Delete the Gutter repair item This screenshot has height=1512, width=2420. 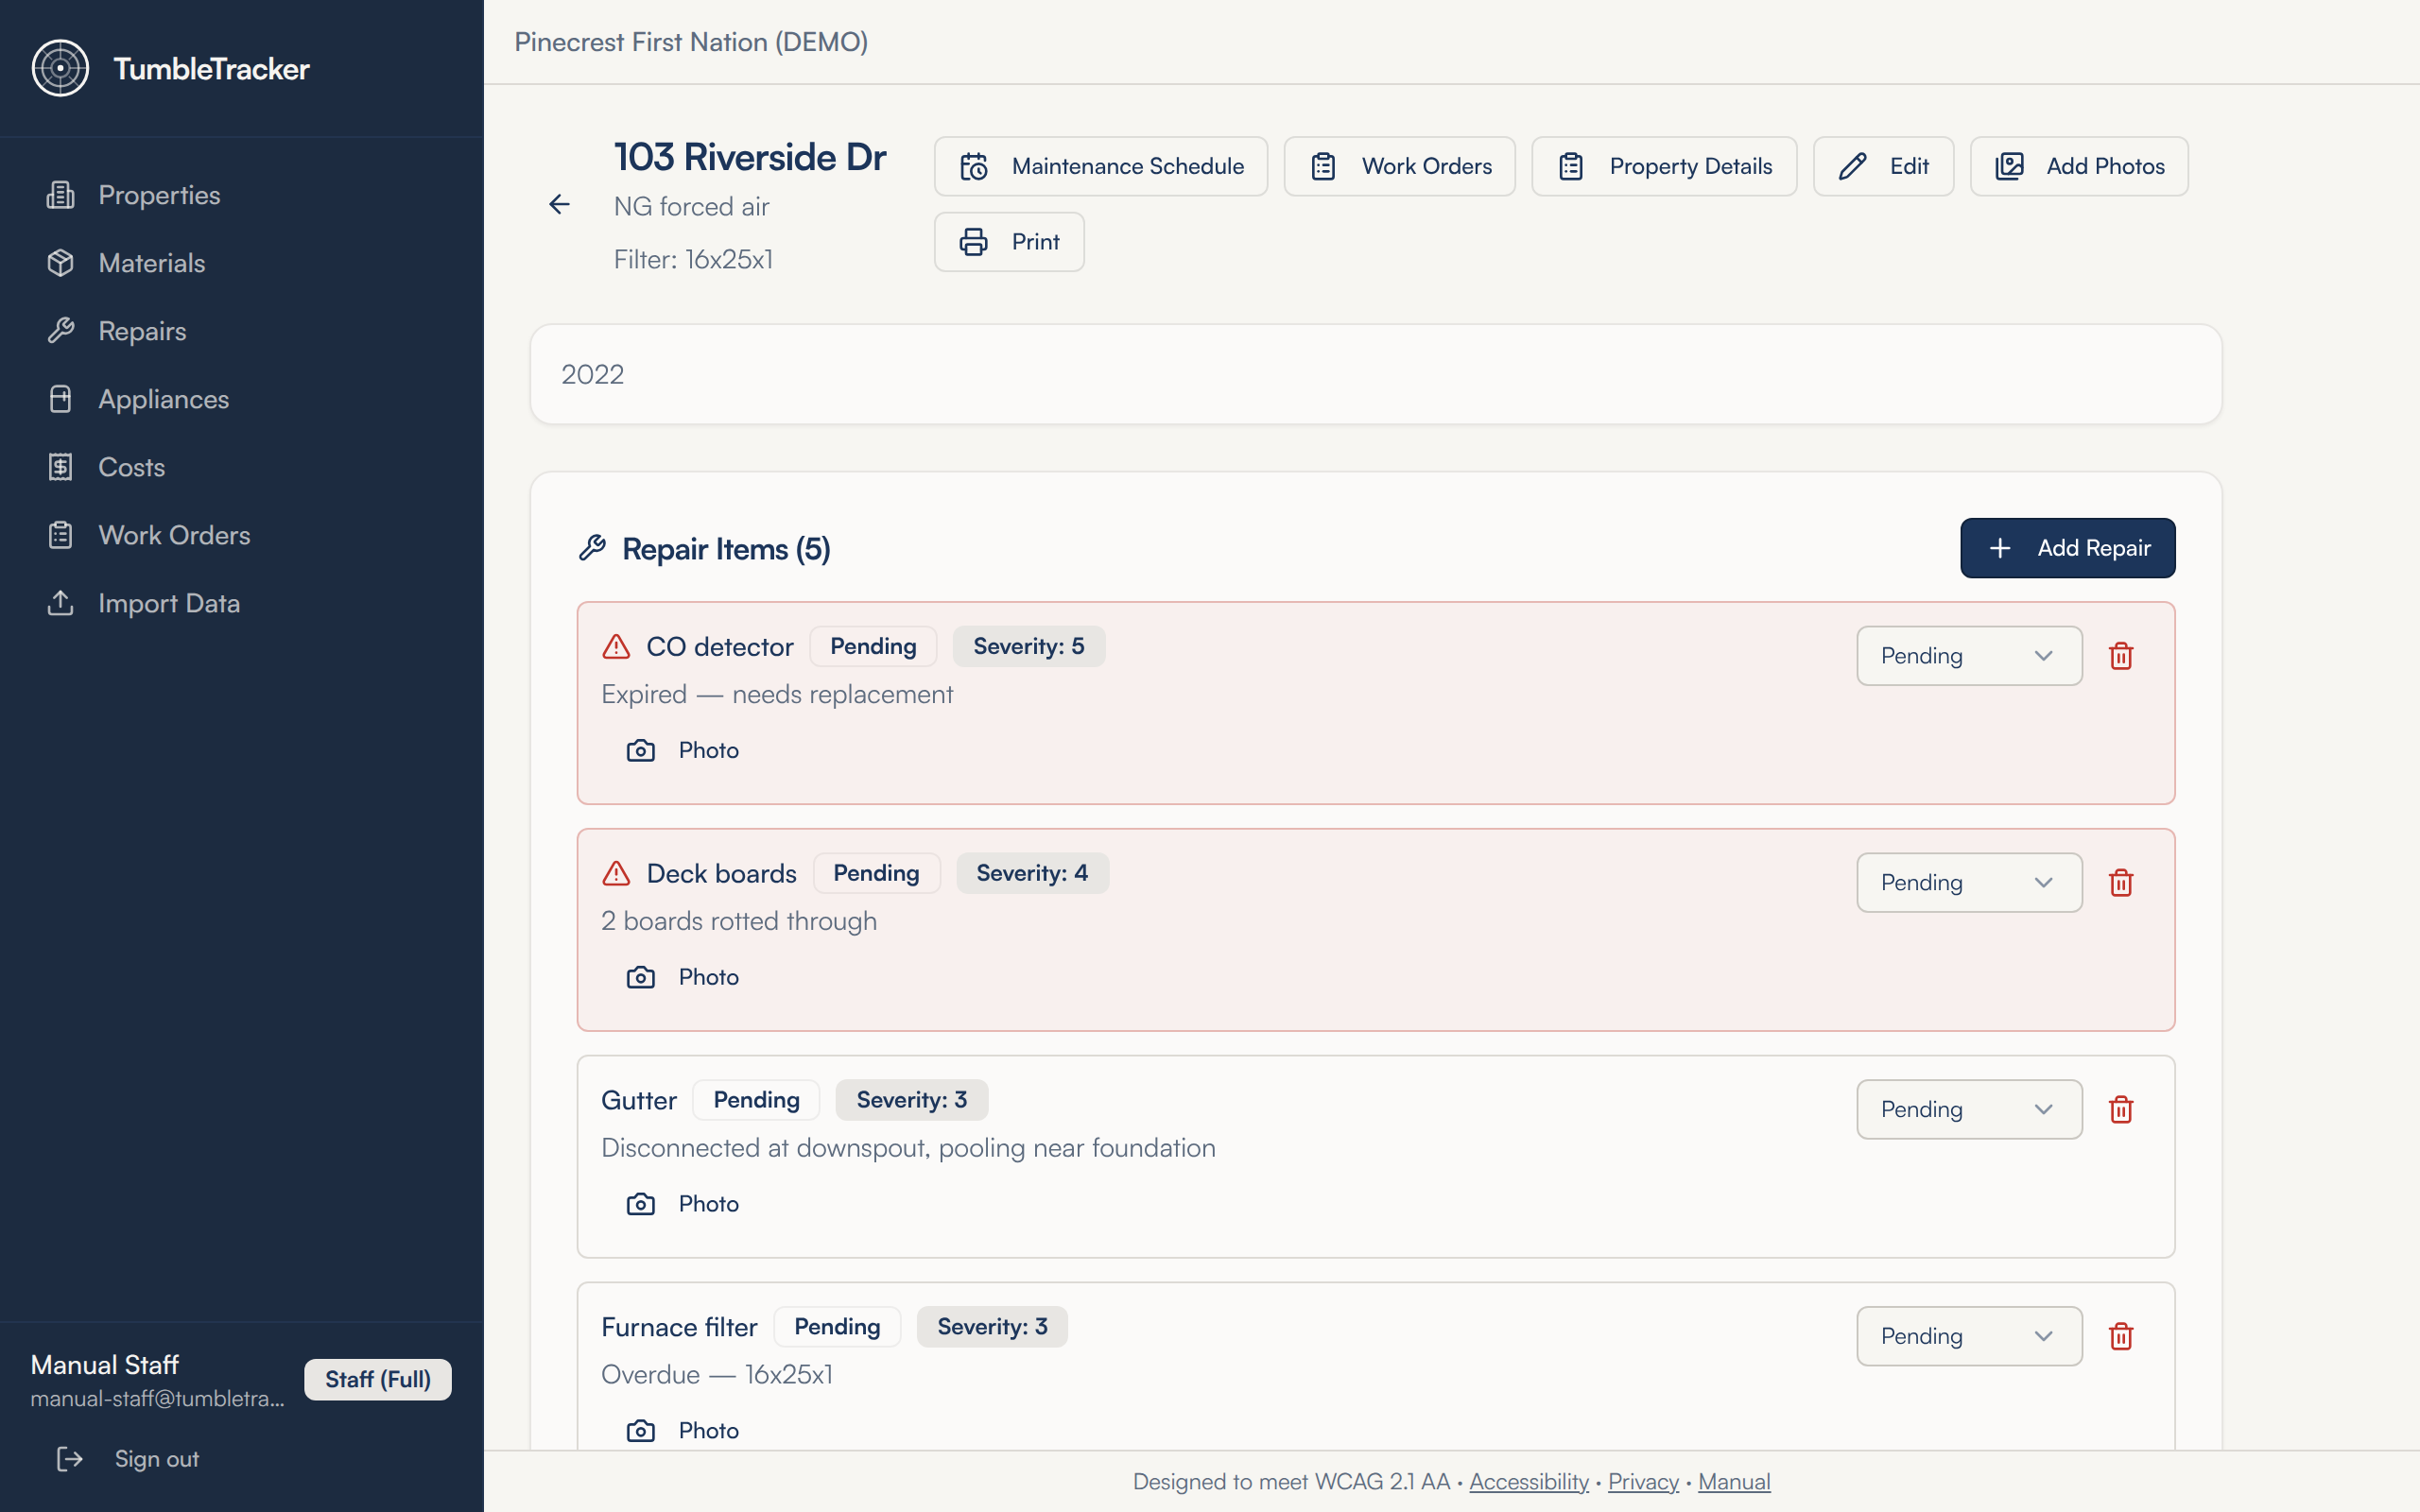tap(2120, 1110)
